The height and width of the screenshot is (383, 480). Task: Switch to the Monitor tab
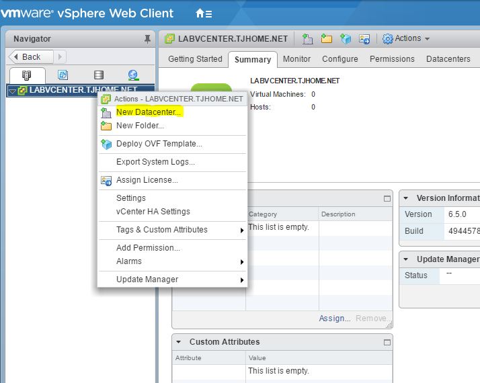click(296, 59)
